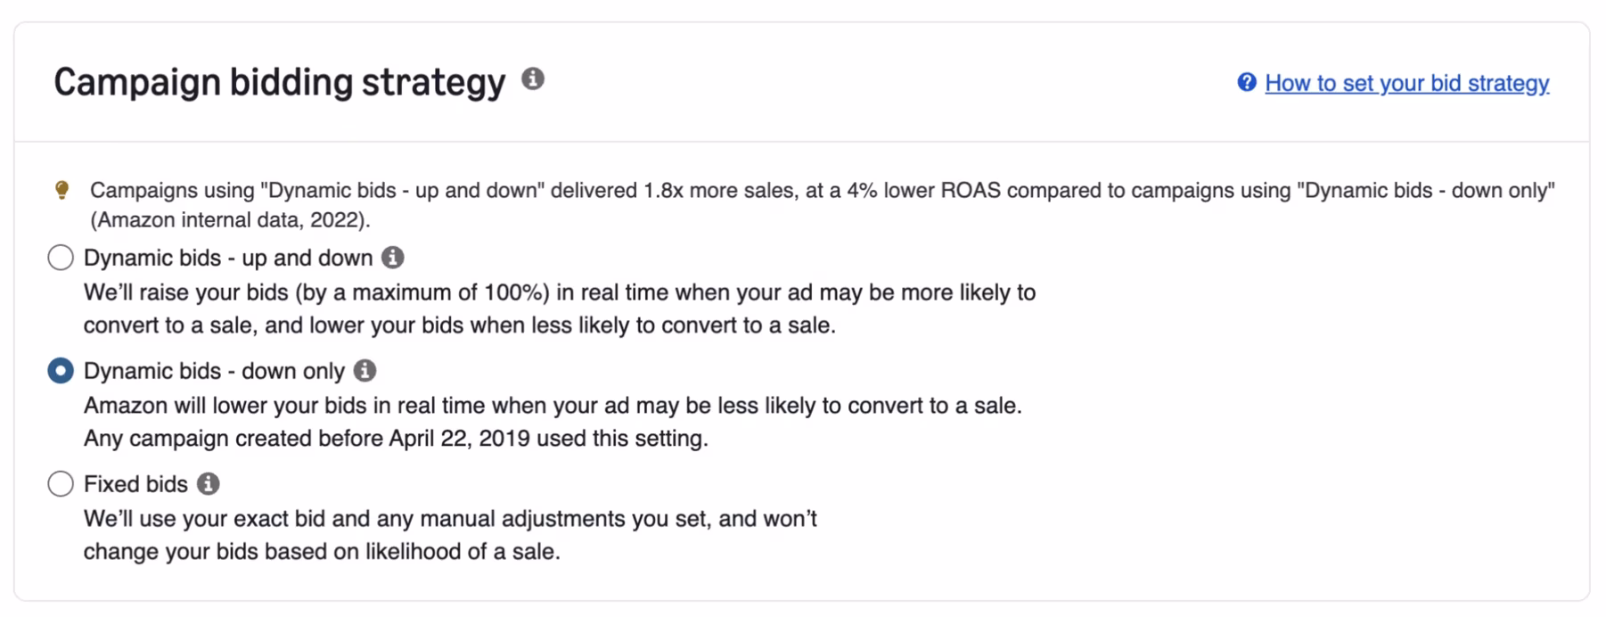
Task: Click the blue question mark help icon
Action: point(1246,83)
